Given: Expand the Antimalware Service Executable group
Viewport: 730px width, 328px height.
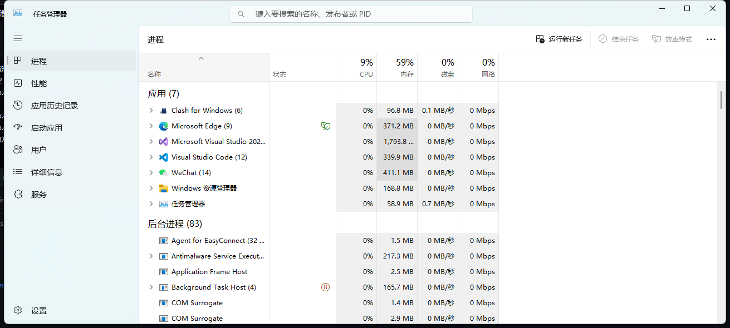Looking at the screenshot, I should tap(151, 256).
